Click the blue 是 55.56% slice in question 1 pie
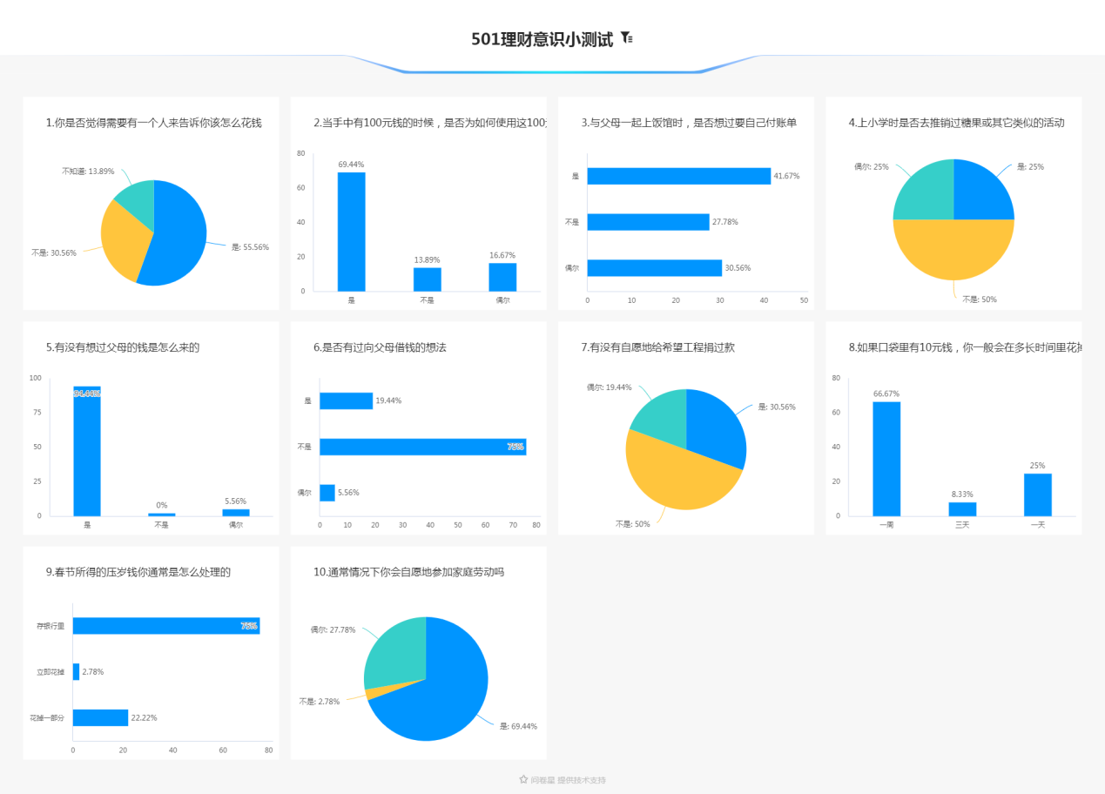 pos(179,235)
